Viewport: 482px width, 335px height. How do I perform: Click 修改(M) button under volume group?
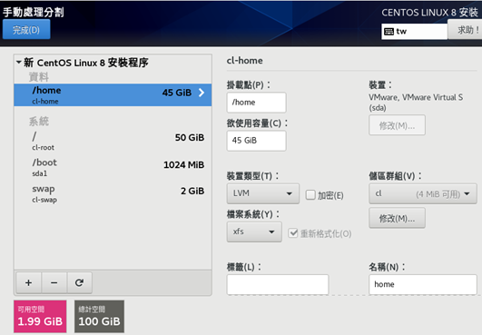coord(397,218)
